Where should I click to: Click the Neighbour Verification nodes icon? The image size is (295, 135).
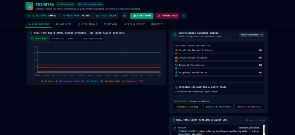pos(176,73)
